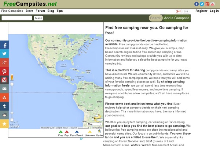220x146 pixels.
Task: Click Mexico label on map
Action: coord(51,67)
